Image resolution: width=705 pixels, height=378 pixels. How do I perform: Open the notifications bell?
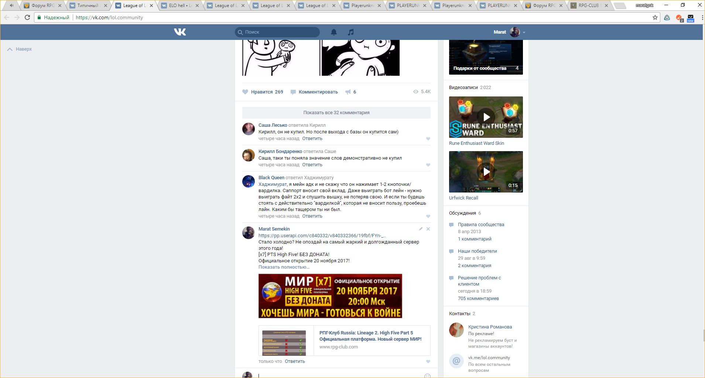point(334,32)
